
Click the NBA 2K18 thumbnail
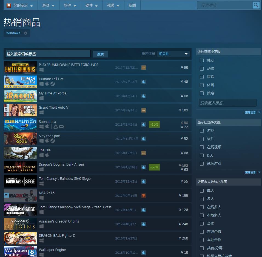click(x=20, y=196)
